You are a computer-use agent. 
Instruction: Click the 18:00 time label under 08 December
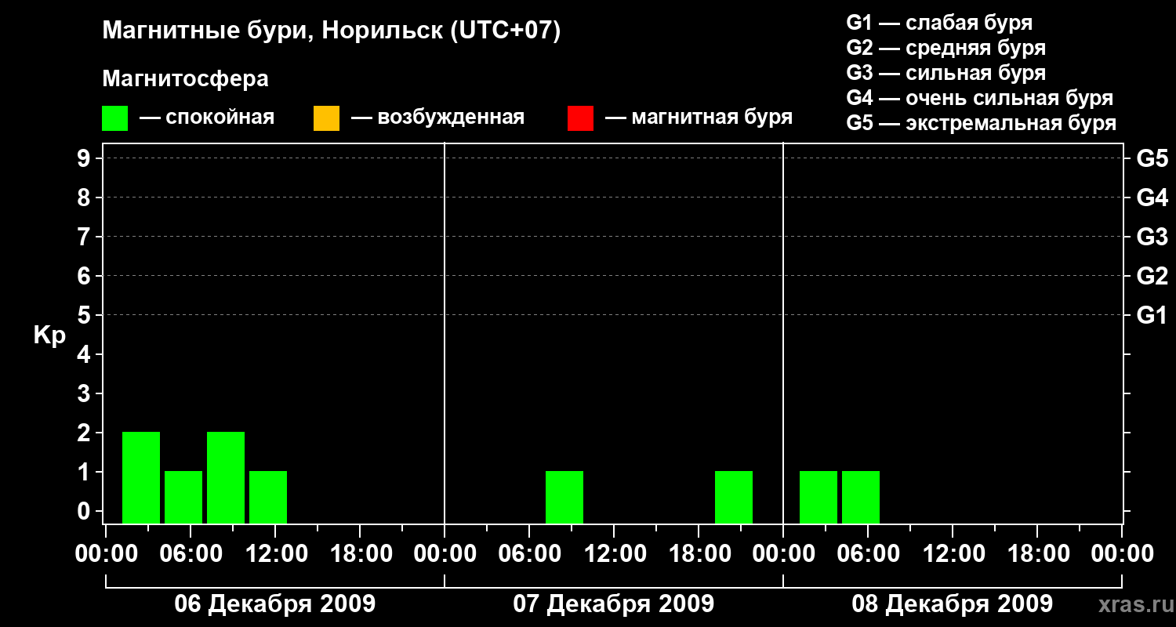click(x=1037, y=554)
